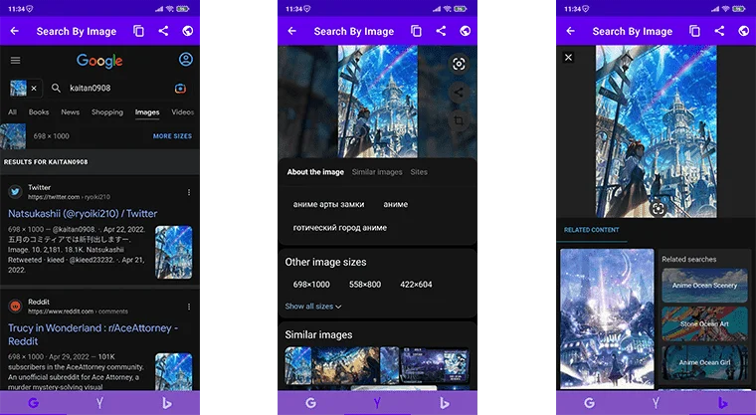Tap the standalone аниме tag

396,205
